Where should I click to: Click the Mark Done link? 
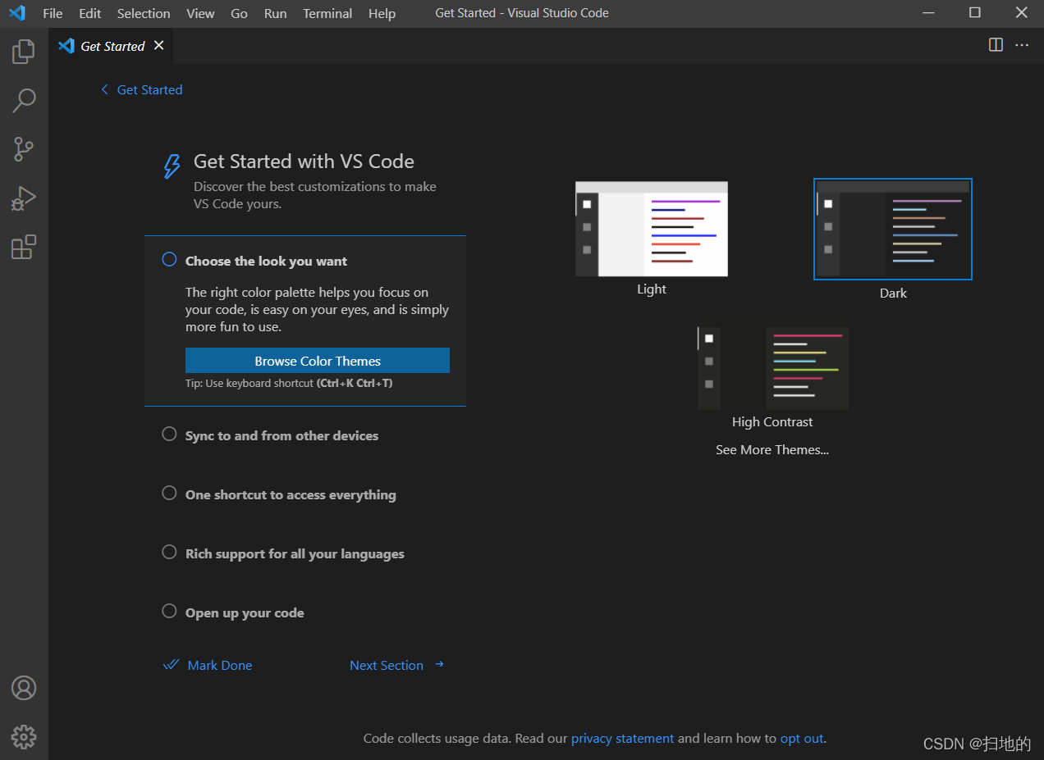click(220, 665)
